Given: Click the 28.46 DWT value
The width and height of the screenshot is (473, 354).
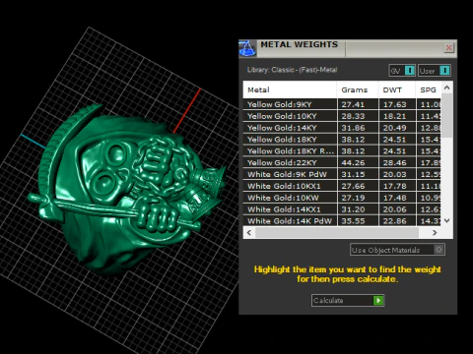Looking at the screenshot, I should coord(394,163).
